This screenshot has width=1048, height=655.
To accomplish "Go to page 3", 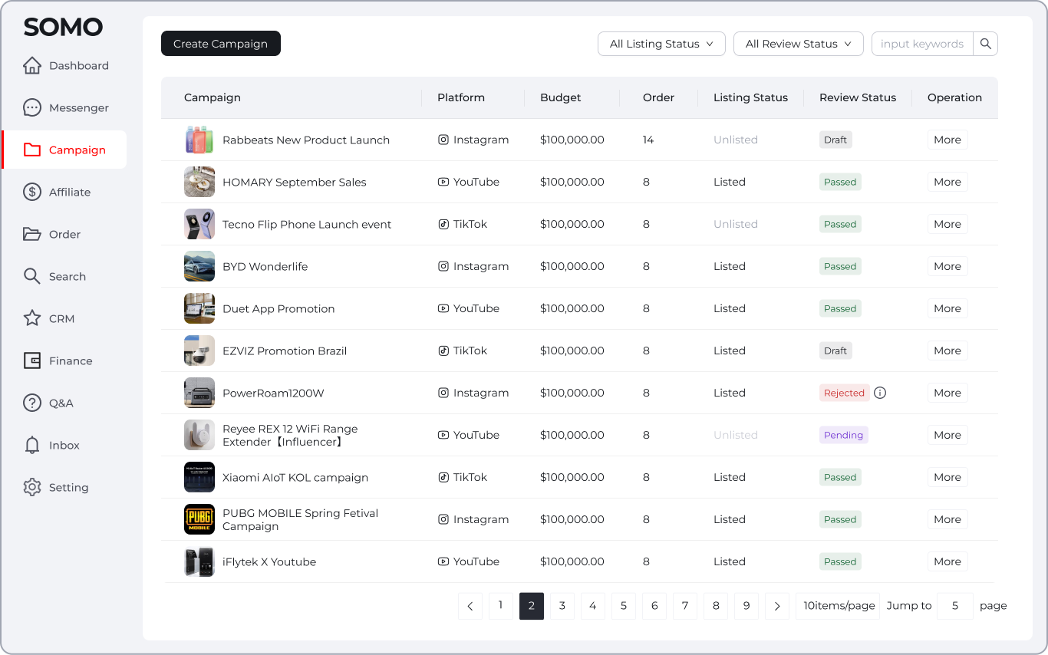I will click(x=562, y=606).
